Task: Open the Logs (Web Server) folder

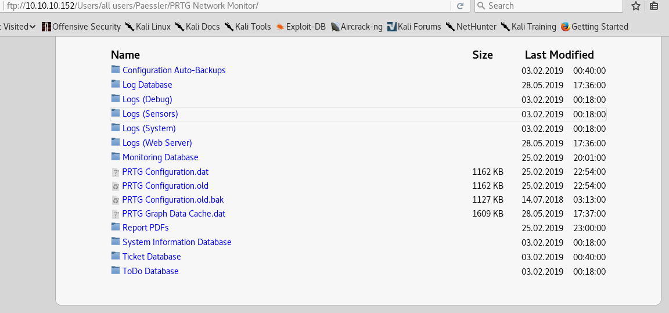Action: click(x=157, y=143)
